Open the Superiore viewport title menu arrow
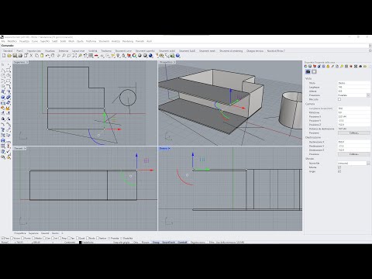This screenshot has width=372, height=279. (x=27, y=62)
